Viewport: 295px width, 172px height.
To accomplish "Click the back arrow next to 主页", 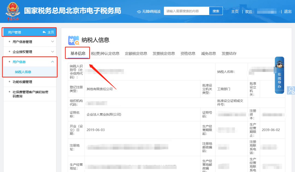I will click(44, 32).
